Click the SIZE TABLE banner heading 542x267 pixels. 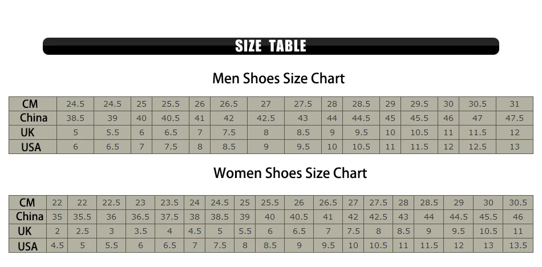(270, 46)
